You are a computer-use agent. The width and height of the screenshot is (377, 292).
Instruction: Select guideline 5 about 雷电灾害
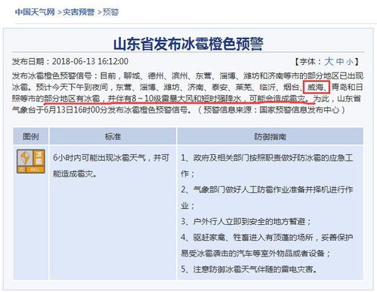pos(249,269)
